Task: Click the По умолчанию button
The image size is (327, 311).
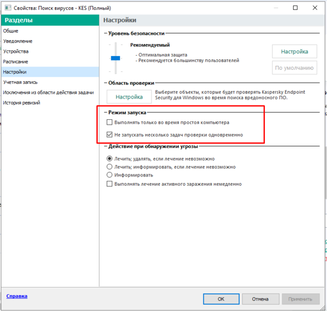Action: pyautogui.click(x=294, y=68)
